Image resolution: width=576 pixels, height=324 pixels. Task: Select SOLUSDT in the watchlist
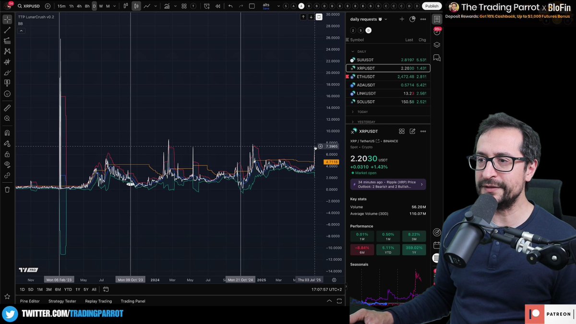point(388,102)
